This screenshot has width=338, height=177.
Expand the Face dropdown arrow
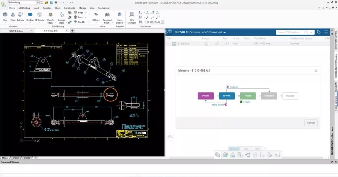pyautogui.click(x=86, y=17)
